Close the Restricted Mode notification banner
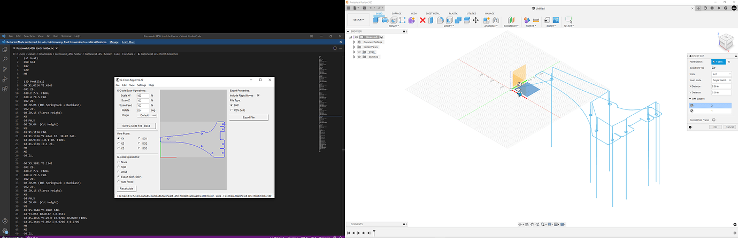Image resolution: width=738 pixels, height=238 pixels. [x=340, y=42]
